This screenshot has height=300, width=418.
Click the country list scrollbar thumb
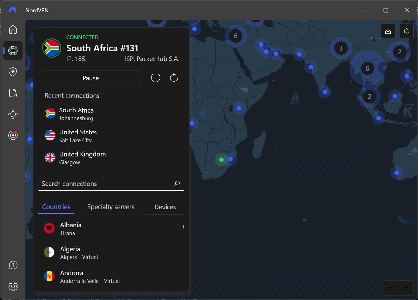pos(184,227)
